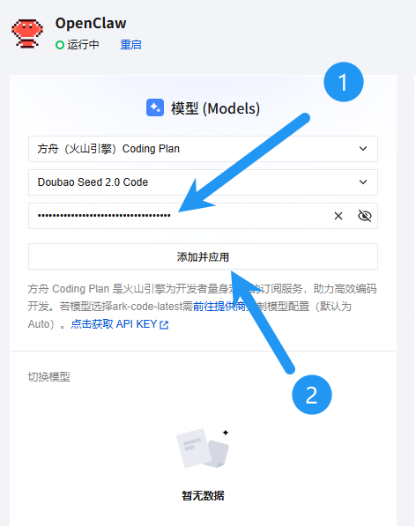The image size is (416, 526).
Task: Click the blue sparkle Models icon
Action: (155, 107)
